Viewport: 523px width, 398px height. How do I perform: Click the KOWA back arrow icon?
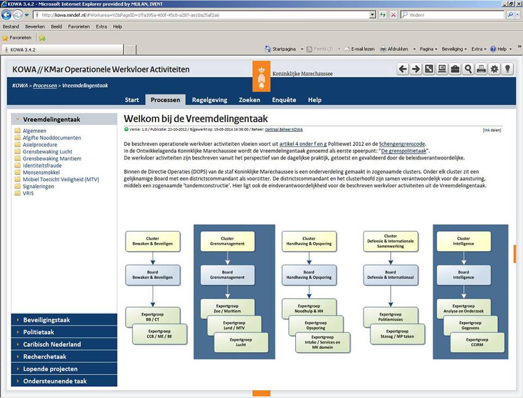tap(403, 69)
